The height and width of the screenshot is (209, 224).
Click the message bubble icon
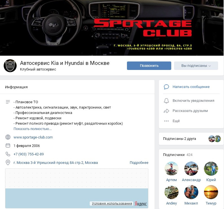166,87
